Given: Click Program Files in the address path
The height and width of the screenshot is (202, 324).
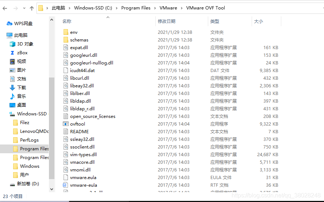Looking at the screenshot, I should pyautogui.click(x=136, y=8).
